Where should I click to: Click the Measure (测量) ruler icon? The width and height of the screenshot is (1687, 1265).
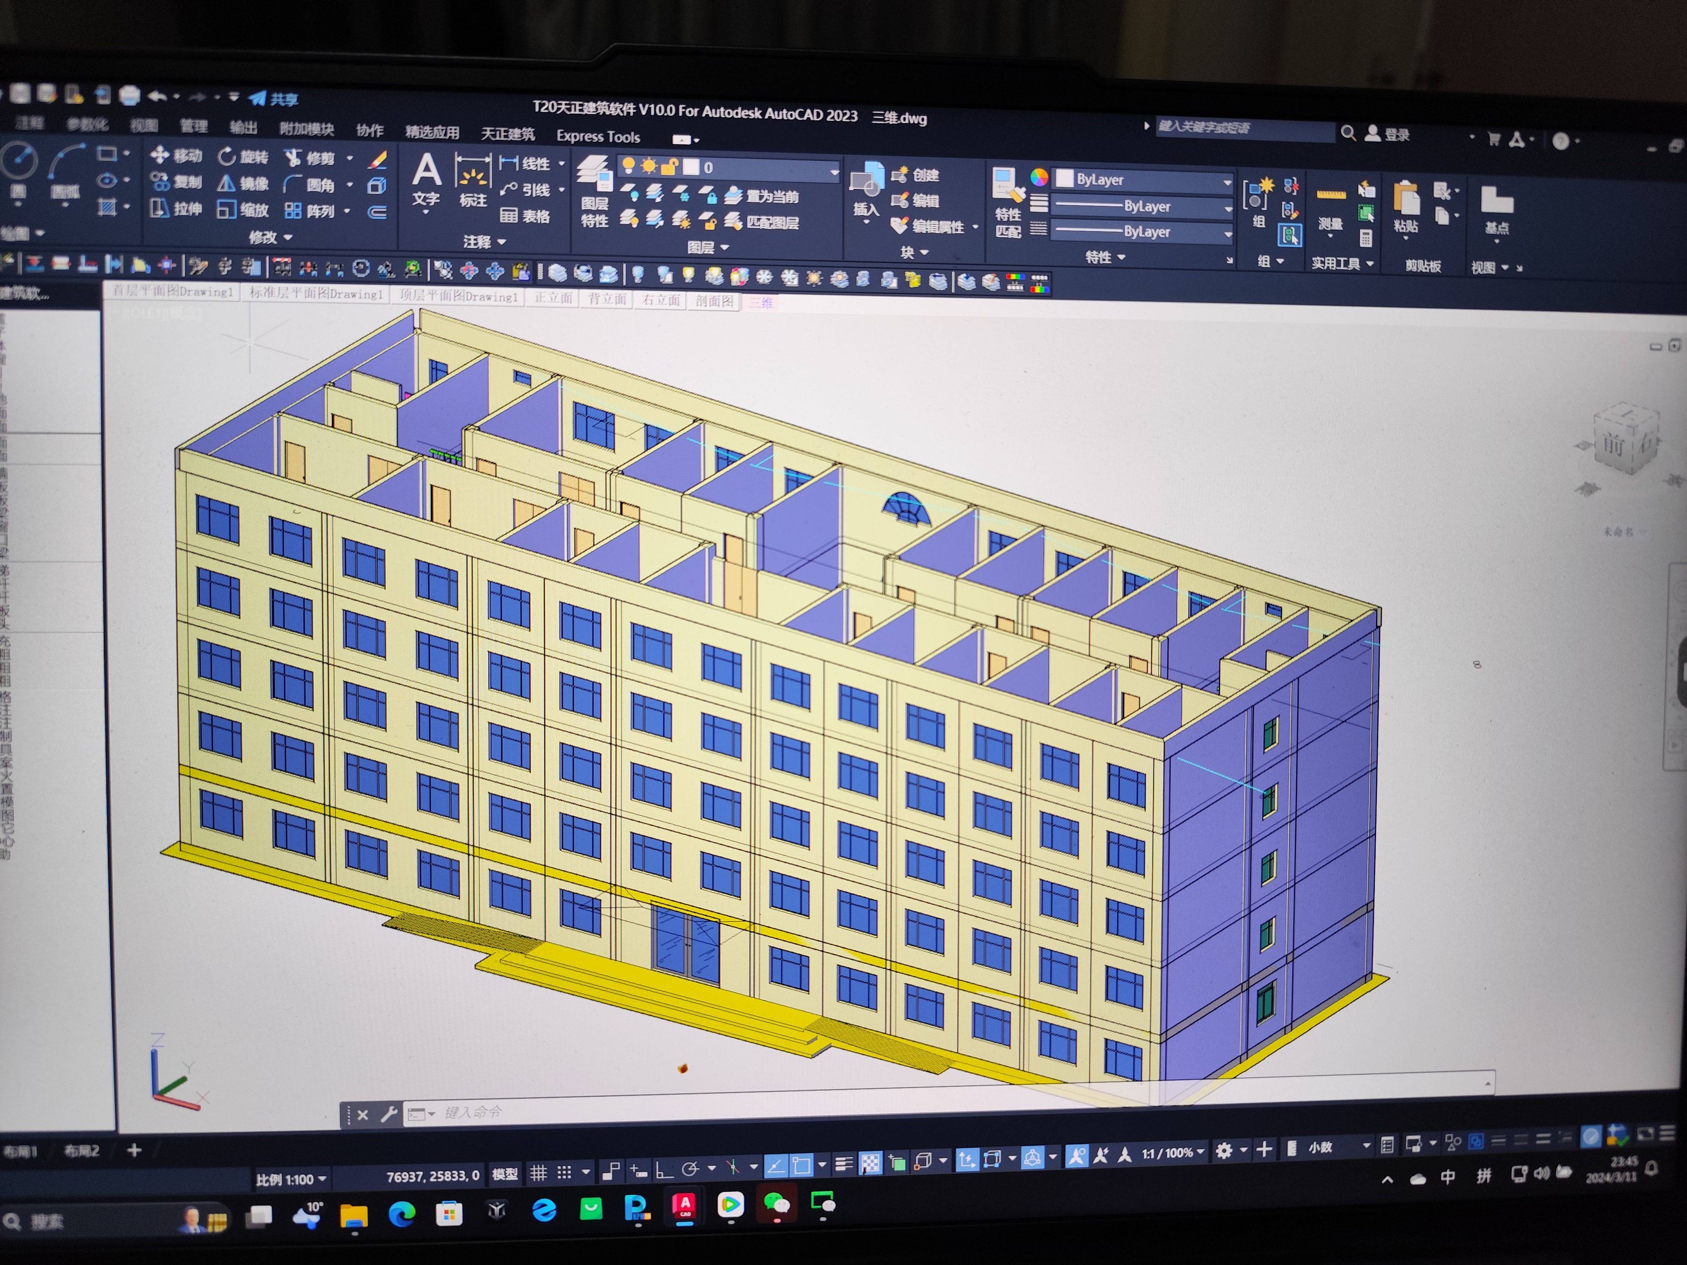[x=1331, y=195]
